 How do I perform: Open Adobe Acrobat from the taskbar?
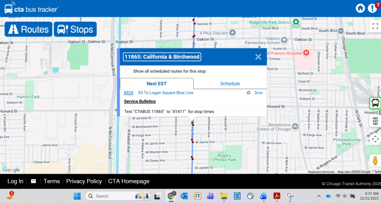(276, 196)
